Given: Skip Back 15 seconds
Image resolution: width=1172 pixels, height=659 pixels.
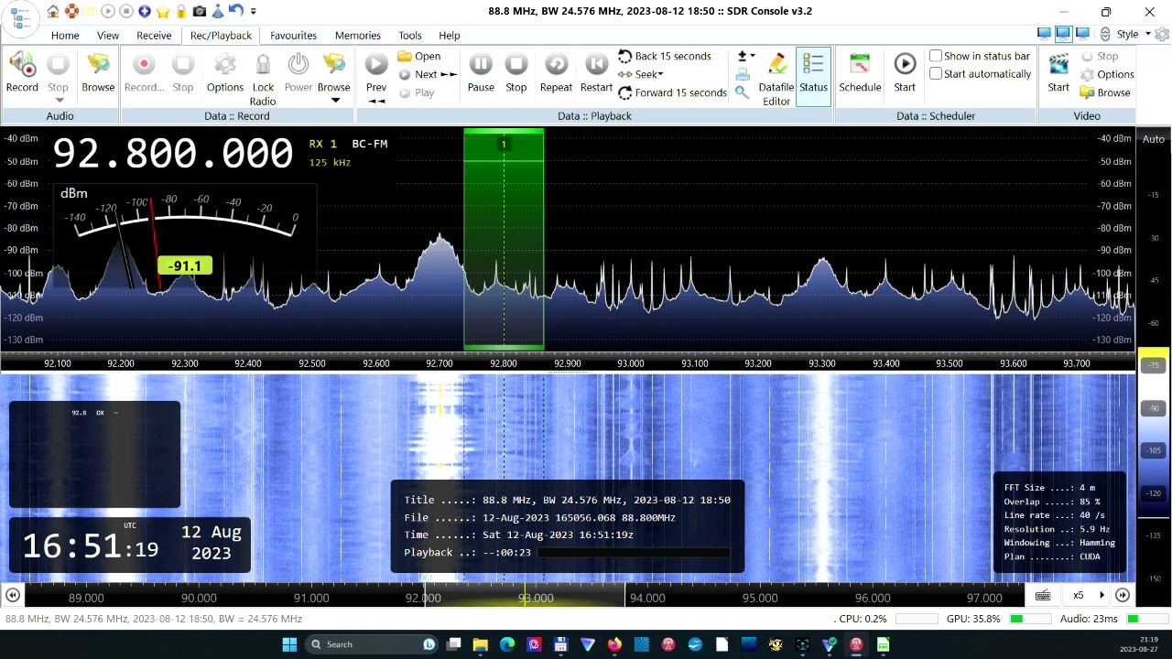Looking at the screenshot, I should click(x=665, y=56).
